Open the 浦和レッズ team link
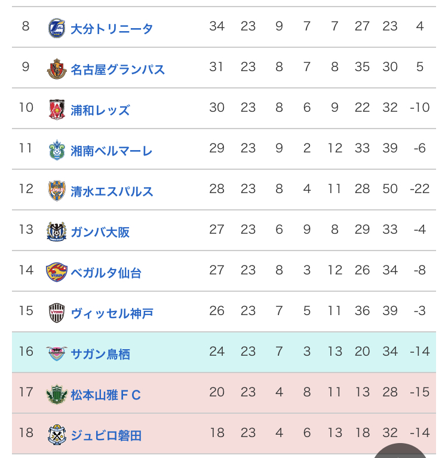Screen dimensions: 448x458 100,110
